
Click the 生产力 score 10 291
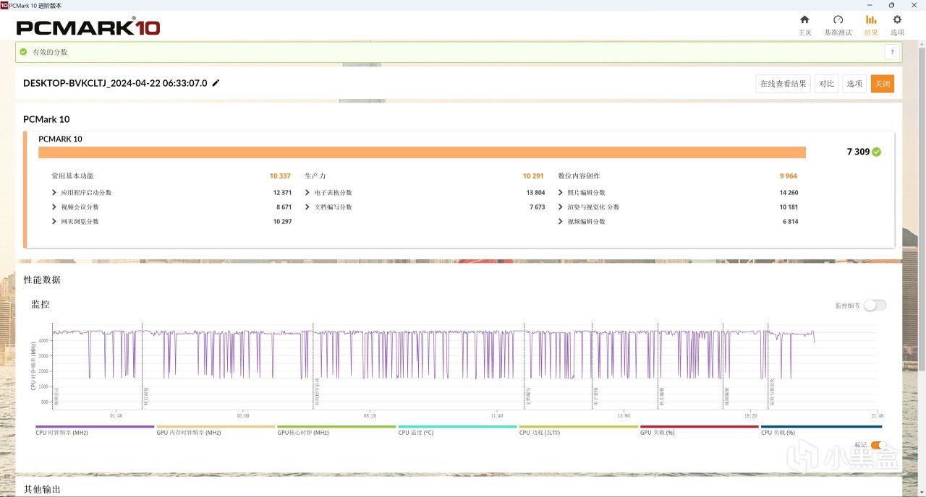(x=533, y=176)
